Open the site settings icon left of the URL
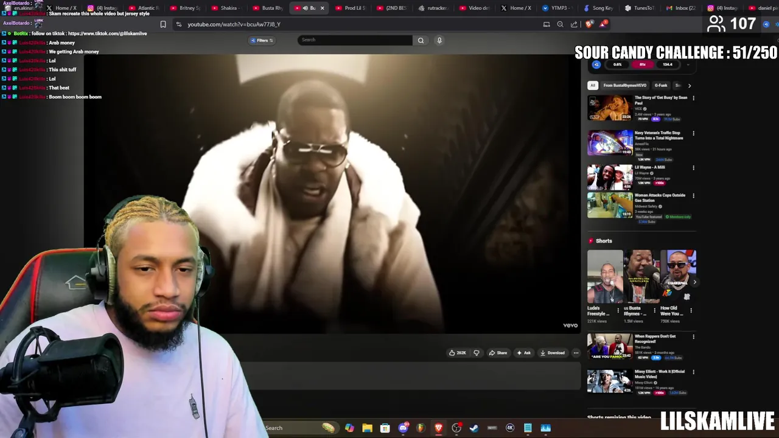Image resolution: width=779 pixels, height=438 pixels. pyautogui.click(x=178, y=24)
